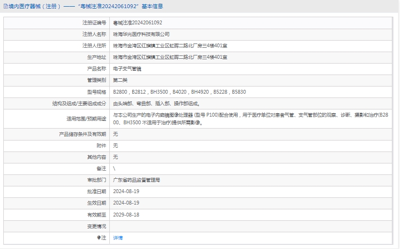Click the management category value 第二类
Viewport: 400px width, 249px height.
point(120,80)
